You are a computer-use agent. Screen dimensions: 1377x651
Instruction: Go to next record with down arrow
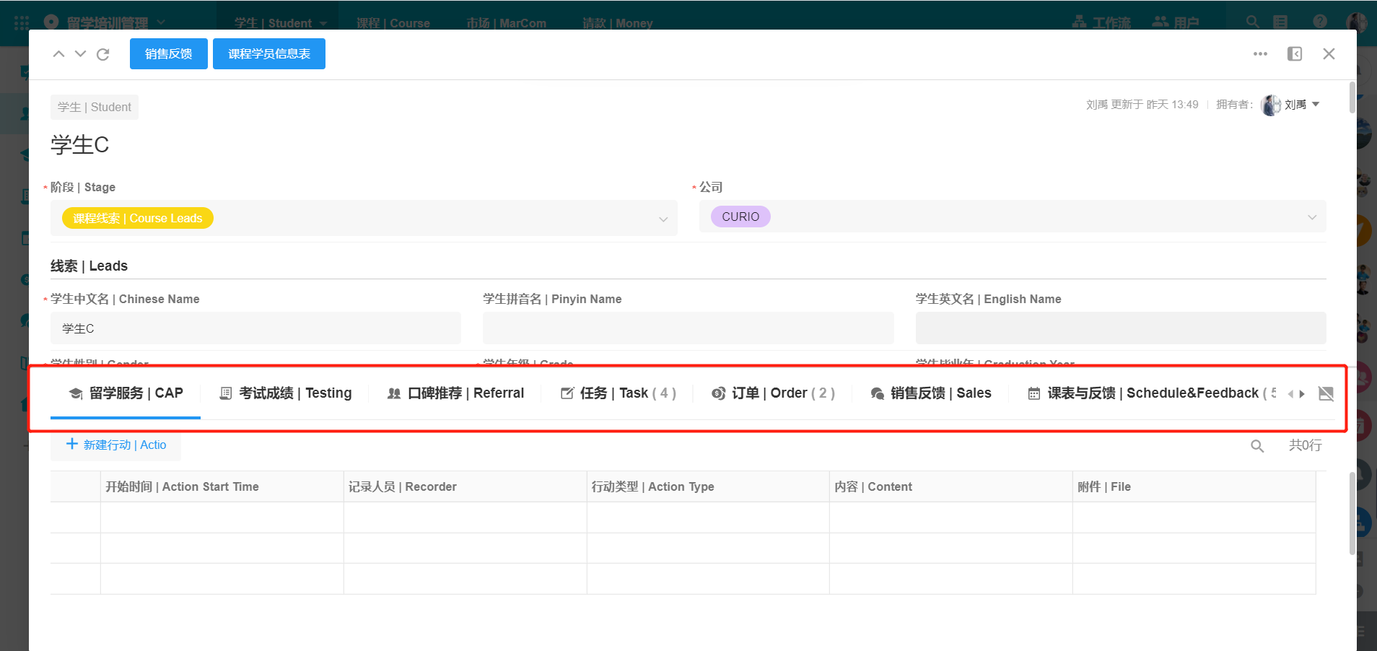click(x=81, y=54)
